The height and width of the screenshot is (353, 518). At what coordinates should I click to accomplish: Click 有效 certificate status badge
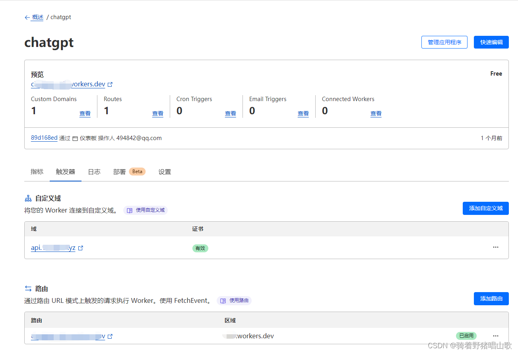pos(200,248)
